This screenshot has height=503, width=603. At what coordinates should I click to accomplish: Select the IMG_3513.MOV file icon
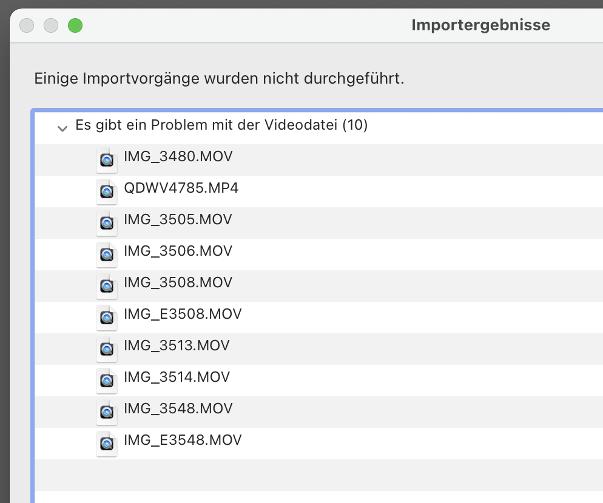(107, 348)
